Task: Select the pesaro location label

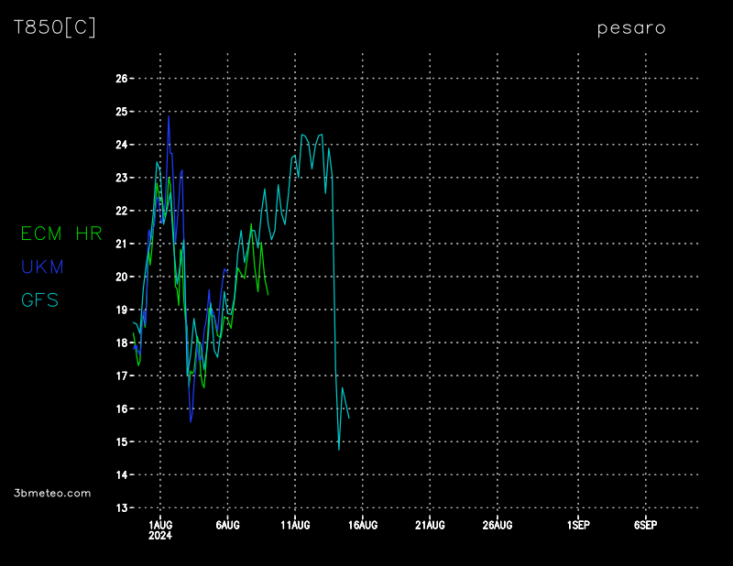Action: (x=631, y=27)
